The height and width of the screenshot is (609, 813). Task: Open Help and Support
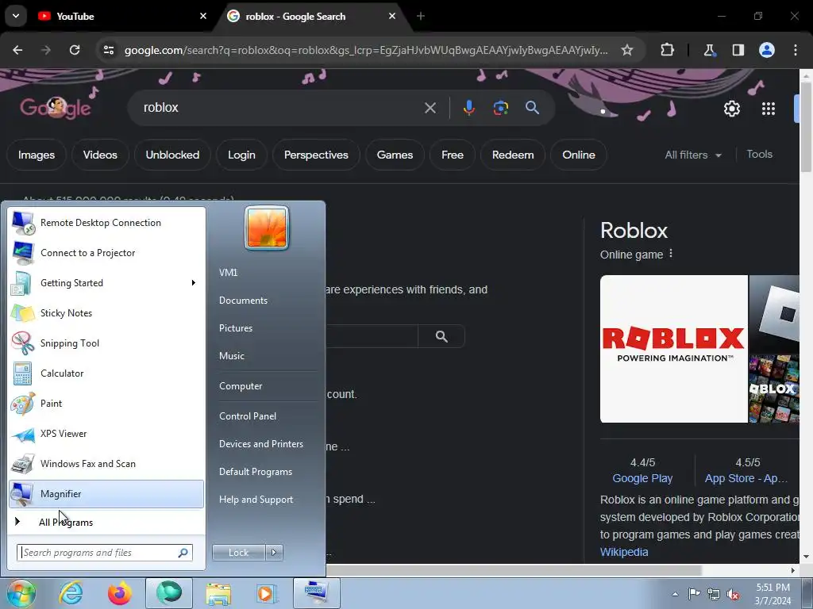pyautogui.click(x=256, y=500)
